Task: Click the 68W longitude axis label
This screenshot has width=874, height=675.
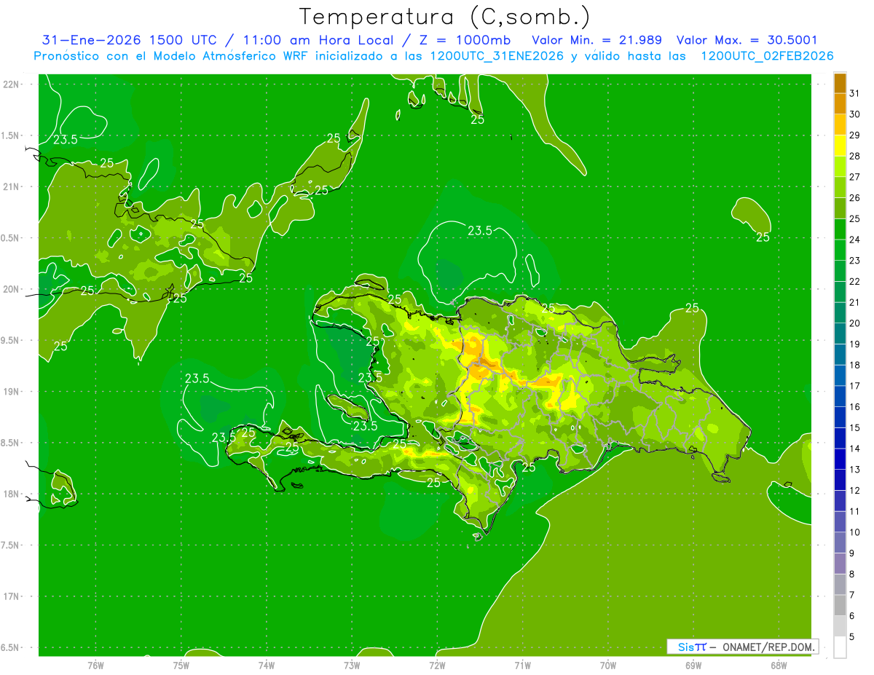Action: (778, 665)
